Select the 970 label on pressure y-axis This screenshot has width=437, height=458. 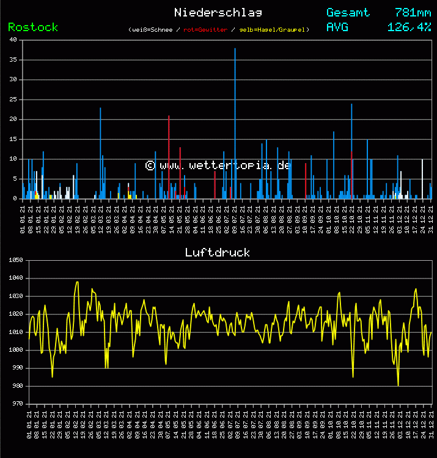[15, 404]
